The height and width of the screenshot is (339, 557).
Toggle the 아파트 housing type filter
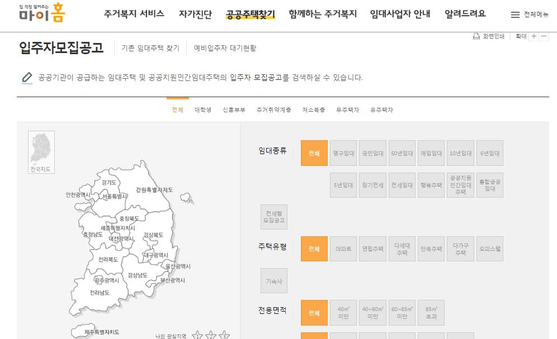pyautogui.click(x=343, y=249)
